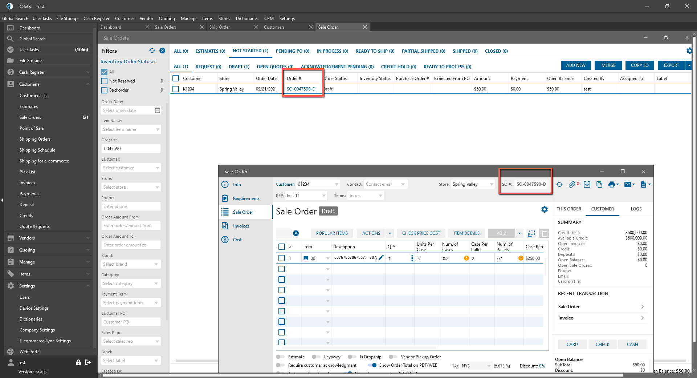Screen dimensions: 697x378
Task: Enable the Layaway toggle
Action: pos(316,357)
